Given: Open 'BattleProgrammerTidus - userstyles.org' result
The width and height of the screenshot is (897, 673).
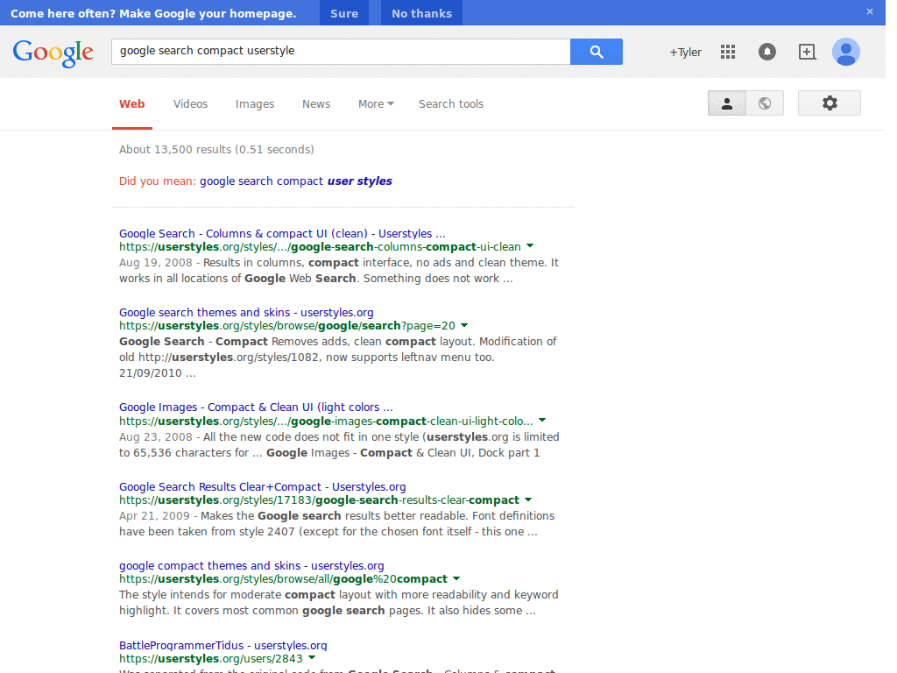Looking at the screenshot, I should tap(223, 645).
